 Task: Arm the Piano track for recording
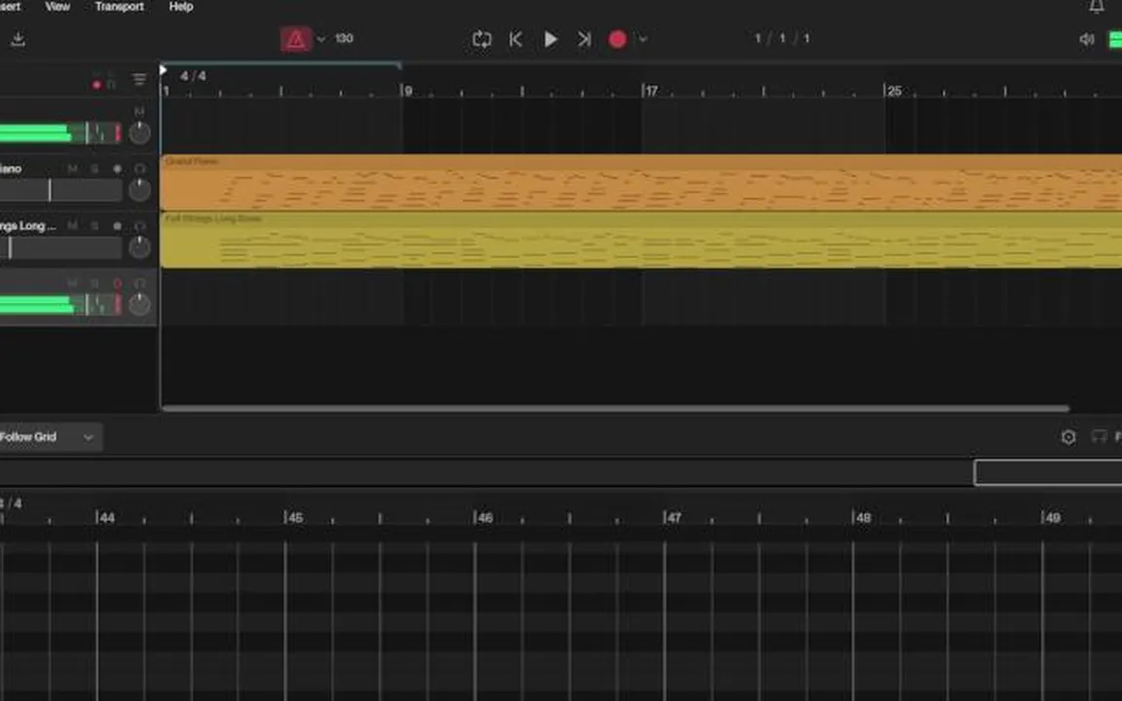click(117, 168)
